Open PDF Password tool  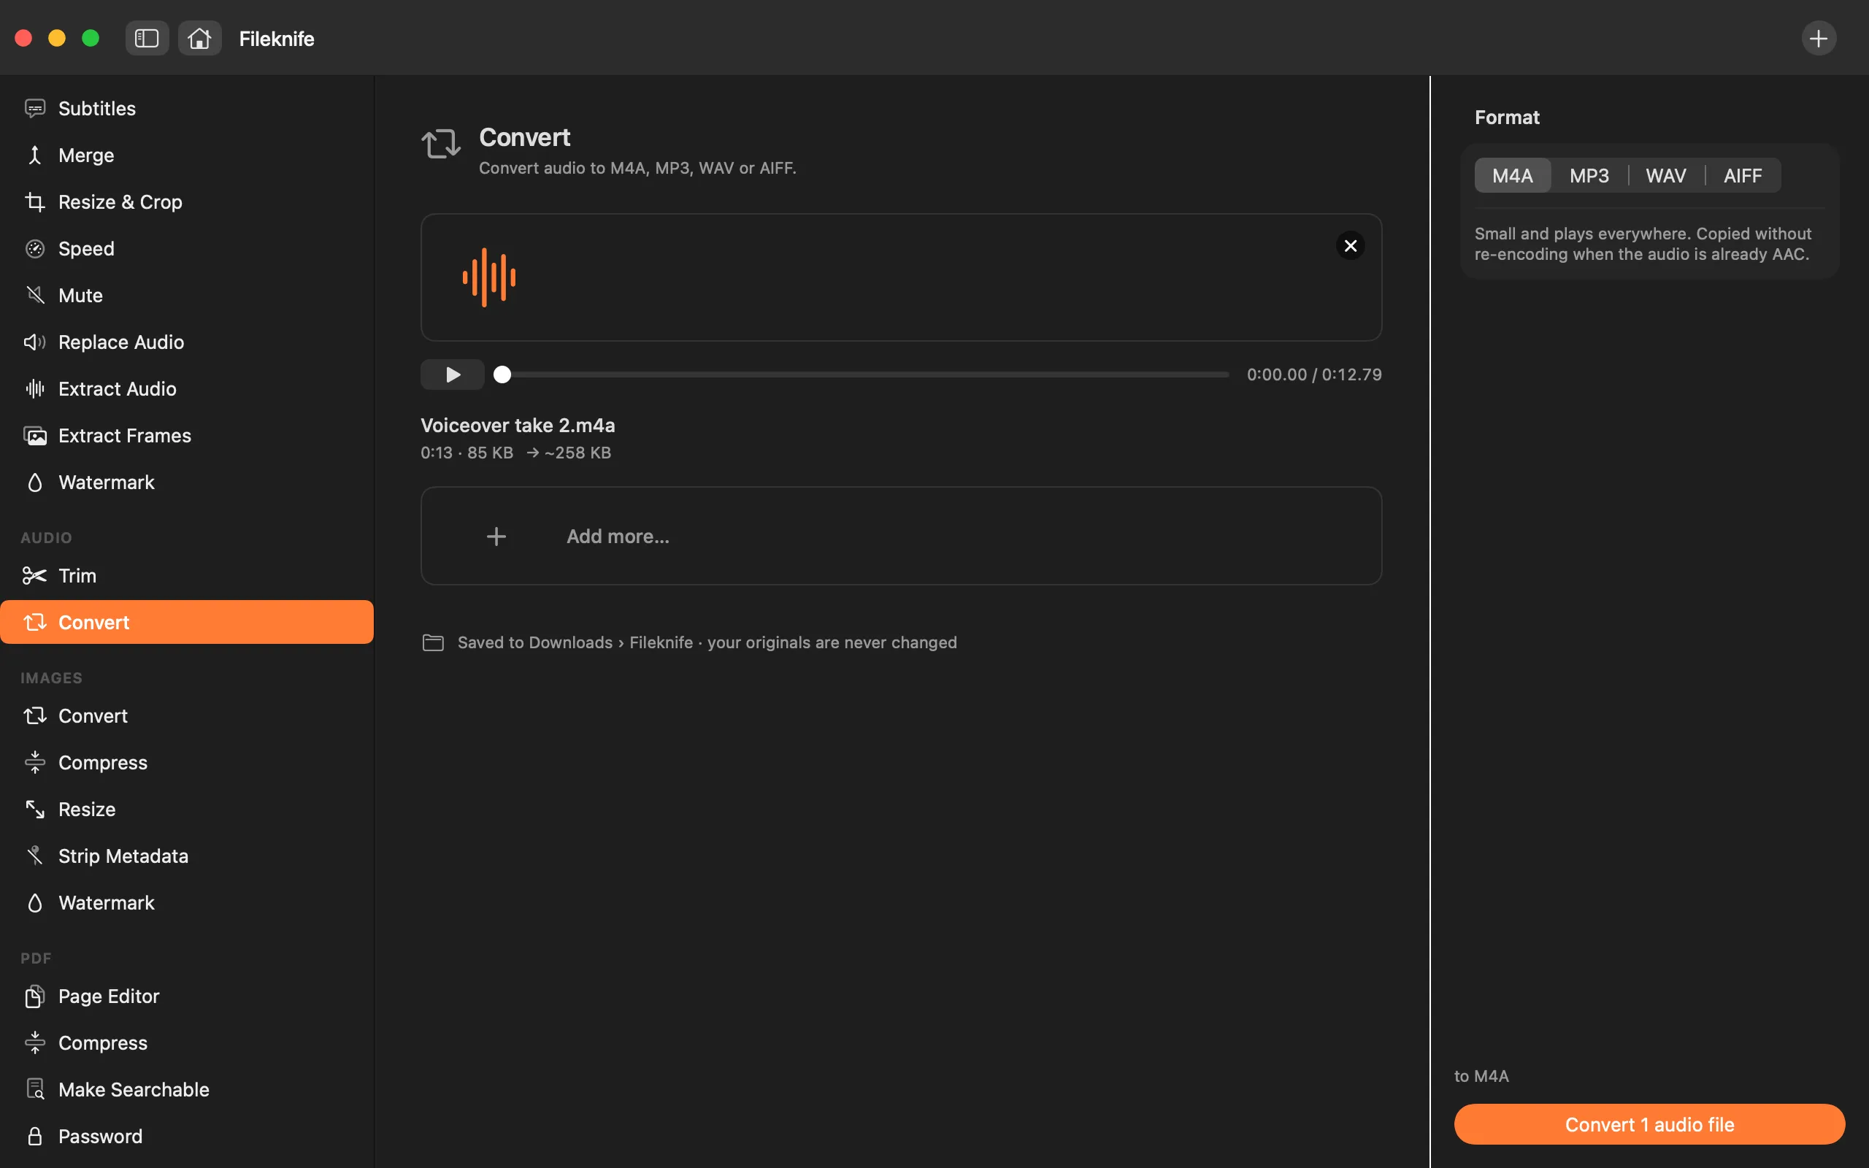[187, 1137]
